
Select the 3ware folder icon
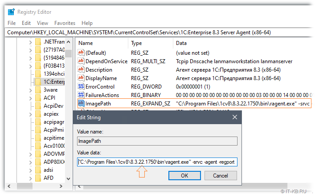coord(38,90)
